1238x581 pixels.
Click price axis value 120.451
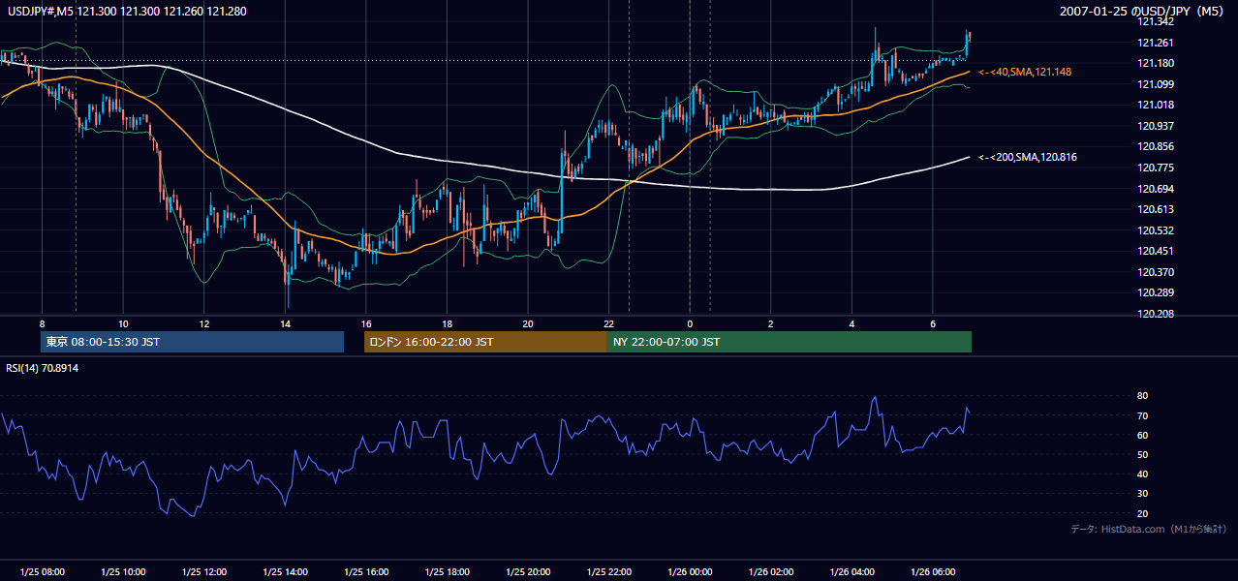pyautogui.click(x=1156, y=252)
